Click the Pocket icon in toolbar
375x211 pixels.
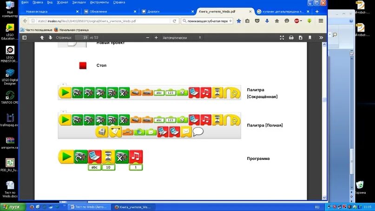(x=257, y=21)
